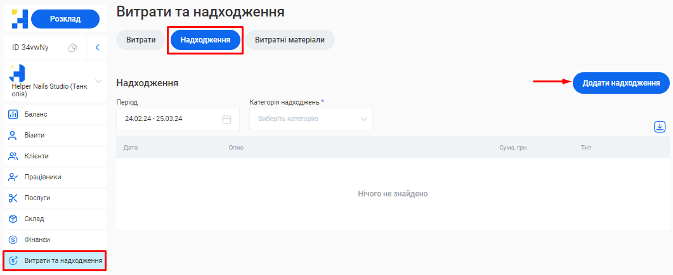The height and width of the screenshot is (275, 673).
Task: Collapse the sidebar with the chevron arrow
Action: click(x=97, y=48)
